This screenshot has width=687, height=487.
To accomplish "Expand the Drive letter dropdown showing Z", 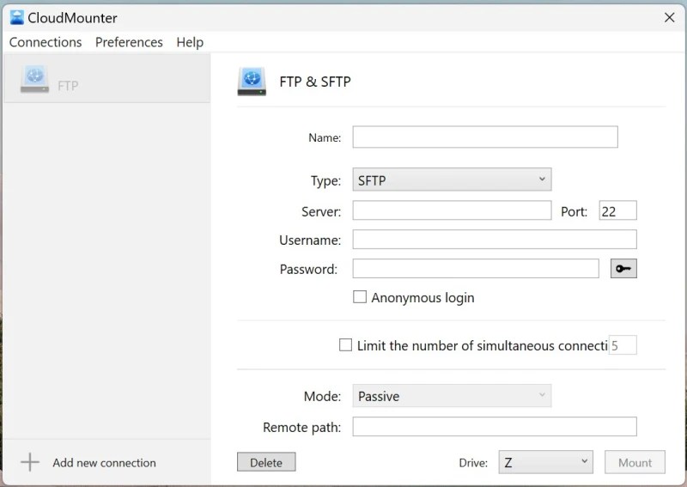I will pyautogui.click(x=545, y=462).
